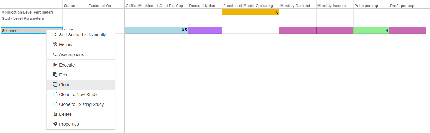The height and width of the screenshot is (133, 430).
Task: Choose Clone to New Study
Action: coord(78,95)
